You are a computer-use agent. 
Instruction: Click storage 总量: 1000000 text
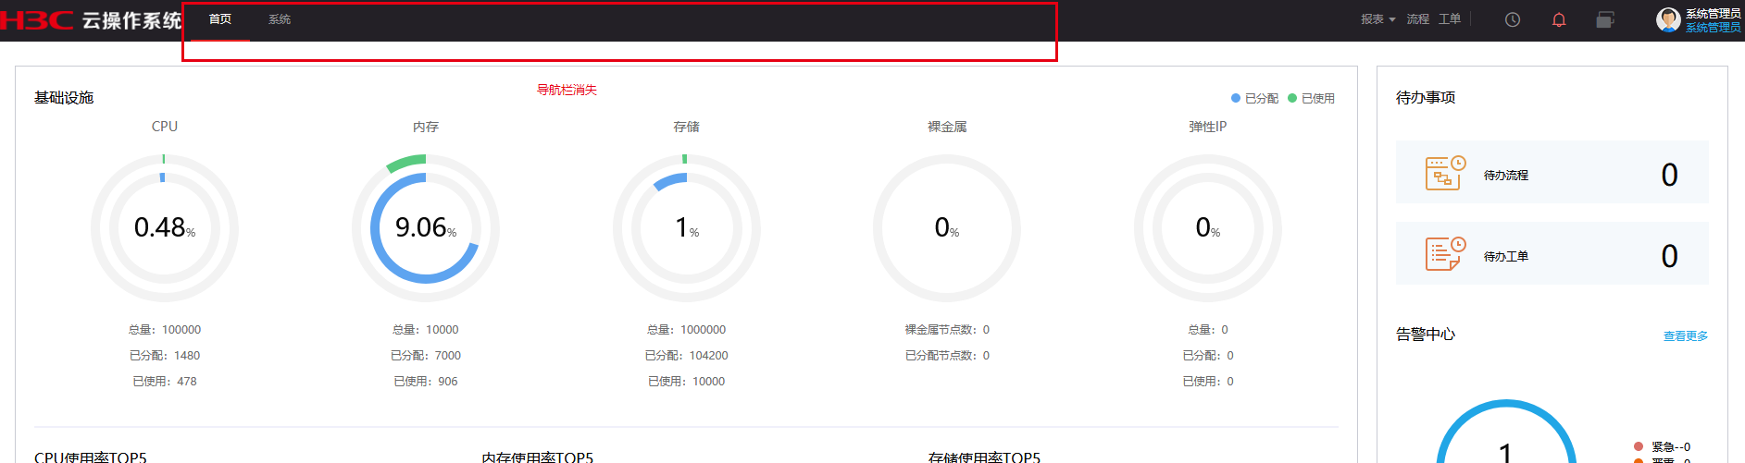pyautogui.click(x=687, y=330)
